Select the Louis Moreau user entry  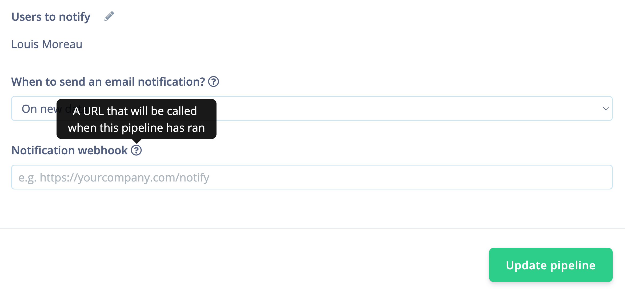pos(47,44)
